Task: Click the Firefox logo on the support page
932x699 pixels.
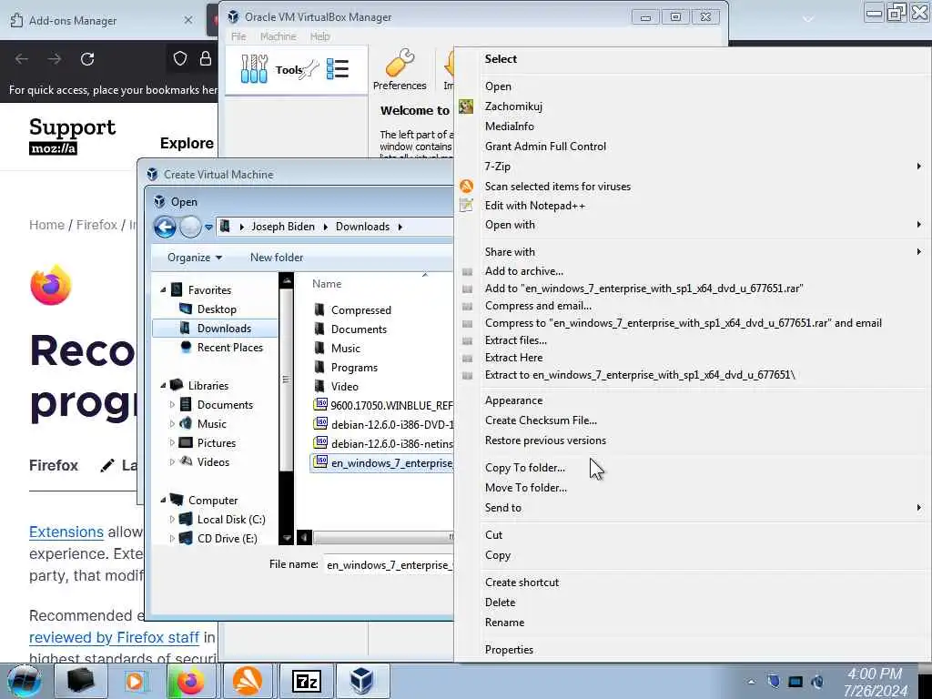Action: click(x=51, y=285)
